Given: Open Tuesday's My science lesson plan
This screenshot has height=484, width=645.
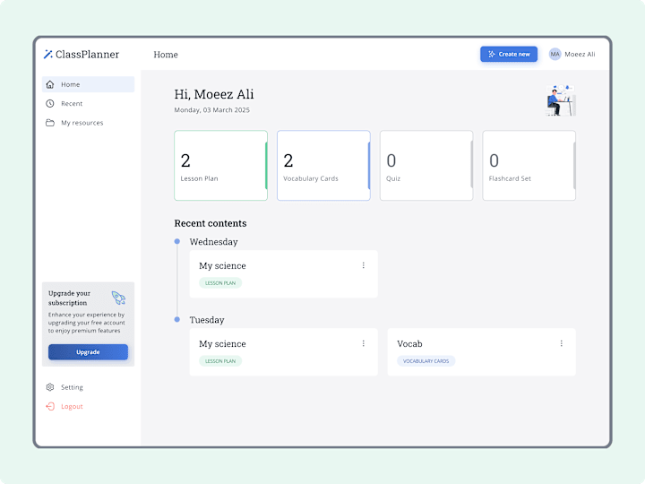Looking at the screenshot, I should pyautogui.click(x=283, y=352).
